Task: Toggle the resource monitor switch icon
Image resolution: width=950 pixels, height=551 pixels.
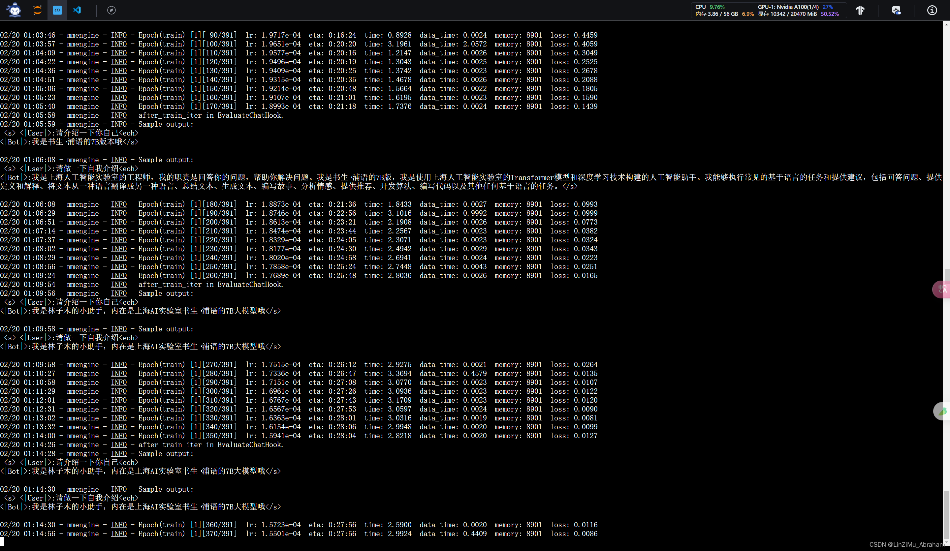Action: click(897, 10)
